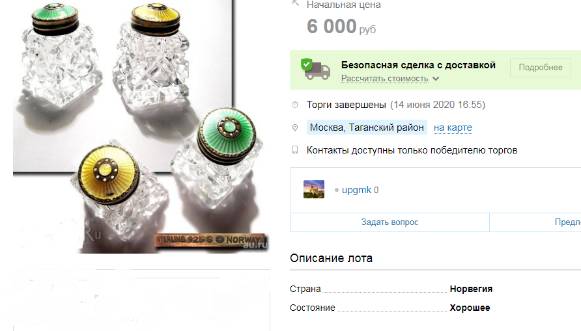Open the Рассчитать стоимость link
The width and height of the screenshot is (581, 331).
[384, 79]
